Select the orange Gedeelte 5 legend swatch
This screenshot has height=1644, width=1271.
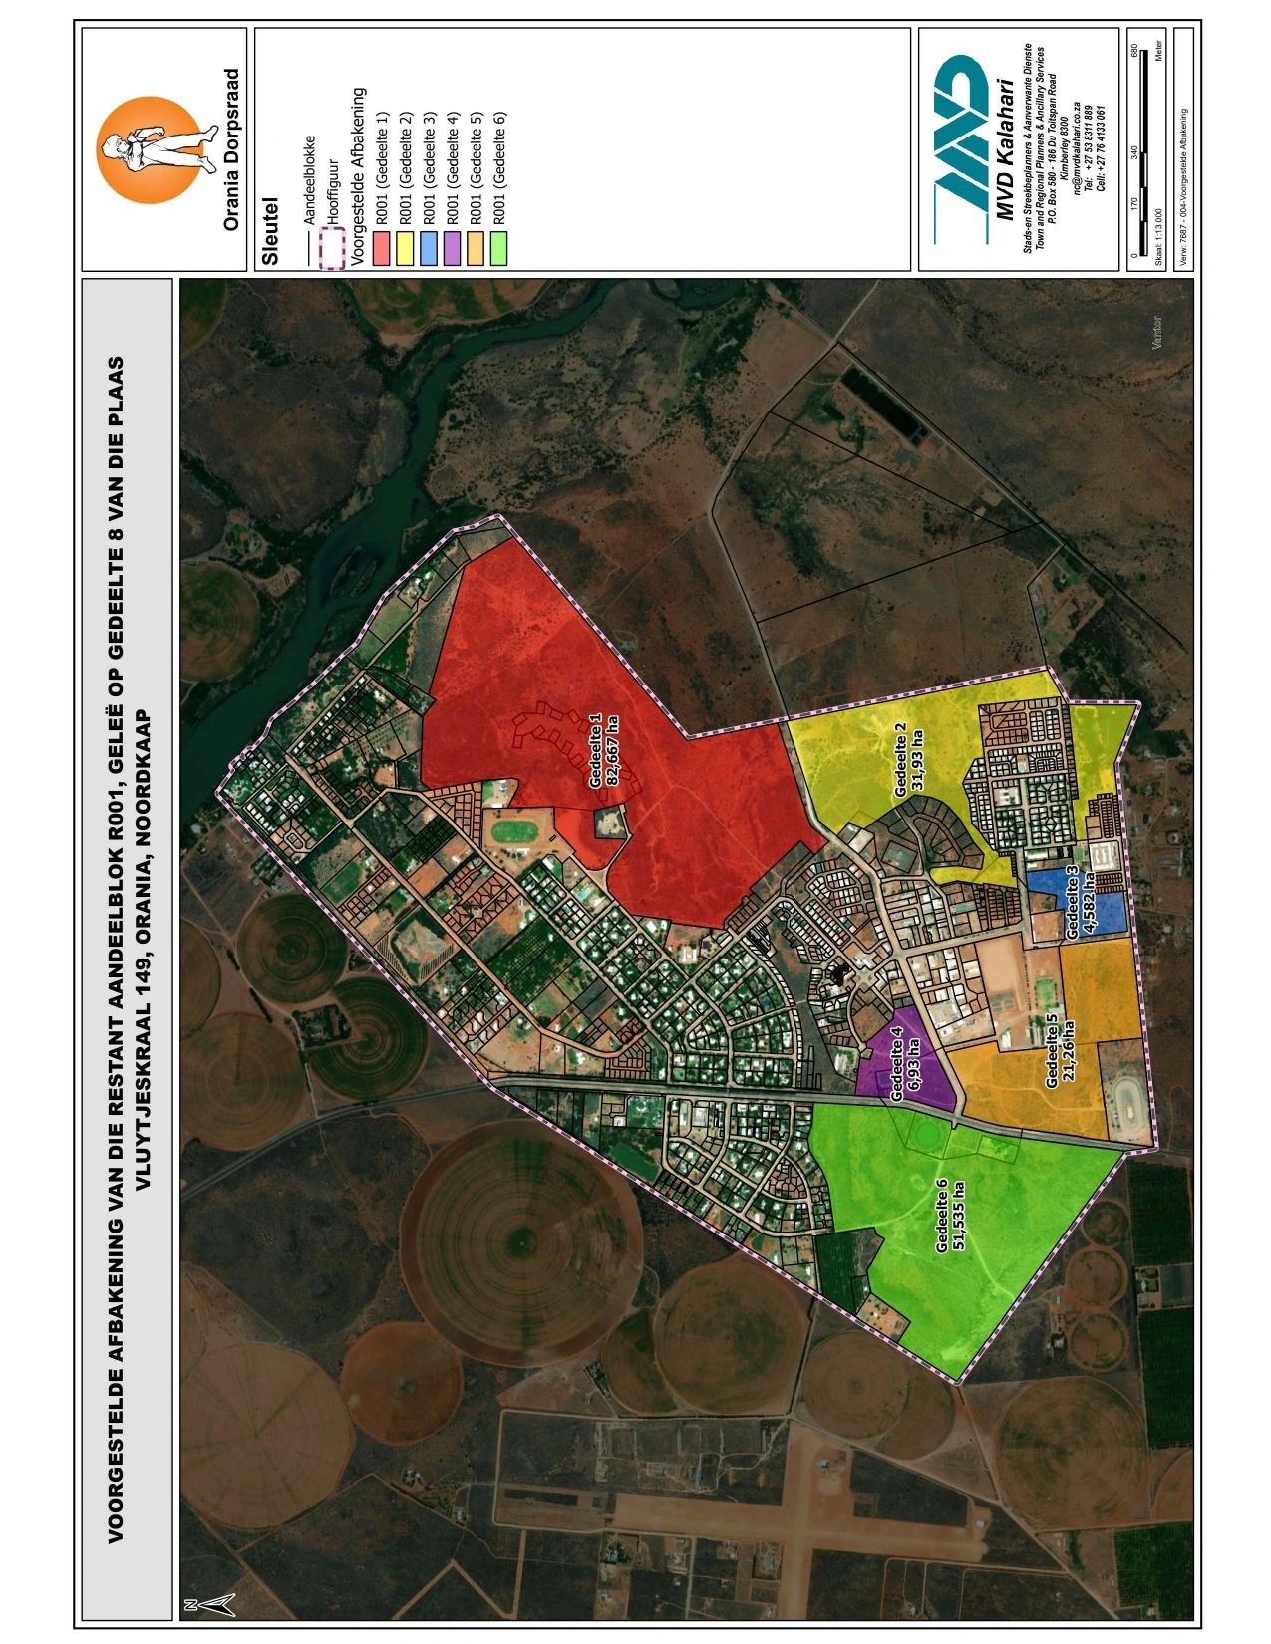[476, 249]
